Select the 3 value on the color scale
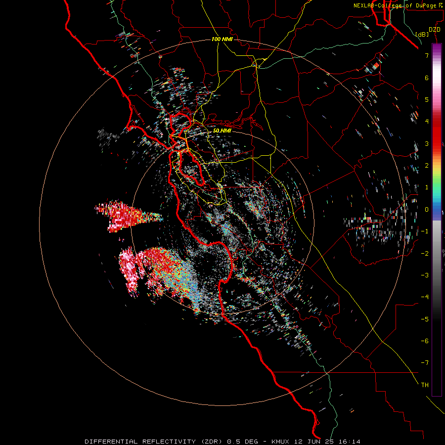The width and height of the screenshot is (445, 445). click(x=427, y=143)
